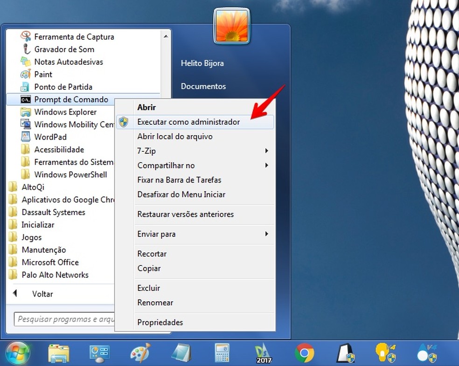
Task: Open the file explorer taskbar icon
Action: [59, 353]
